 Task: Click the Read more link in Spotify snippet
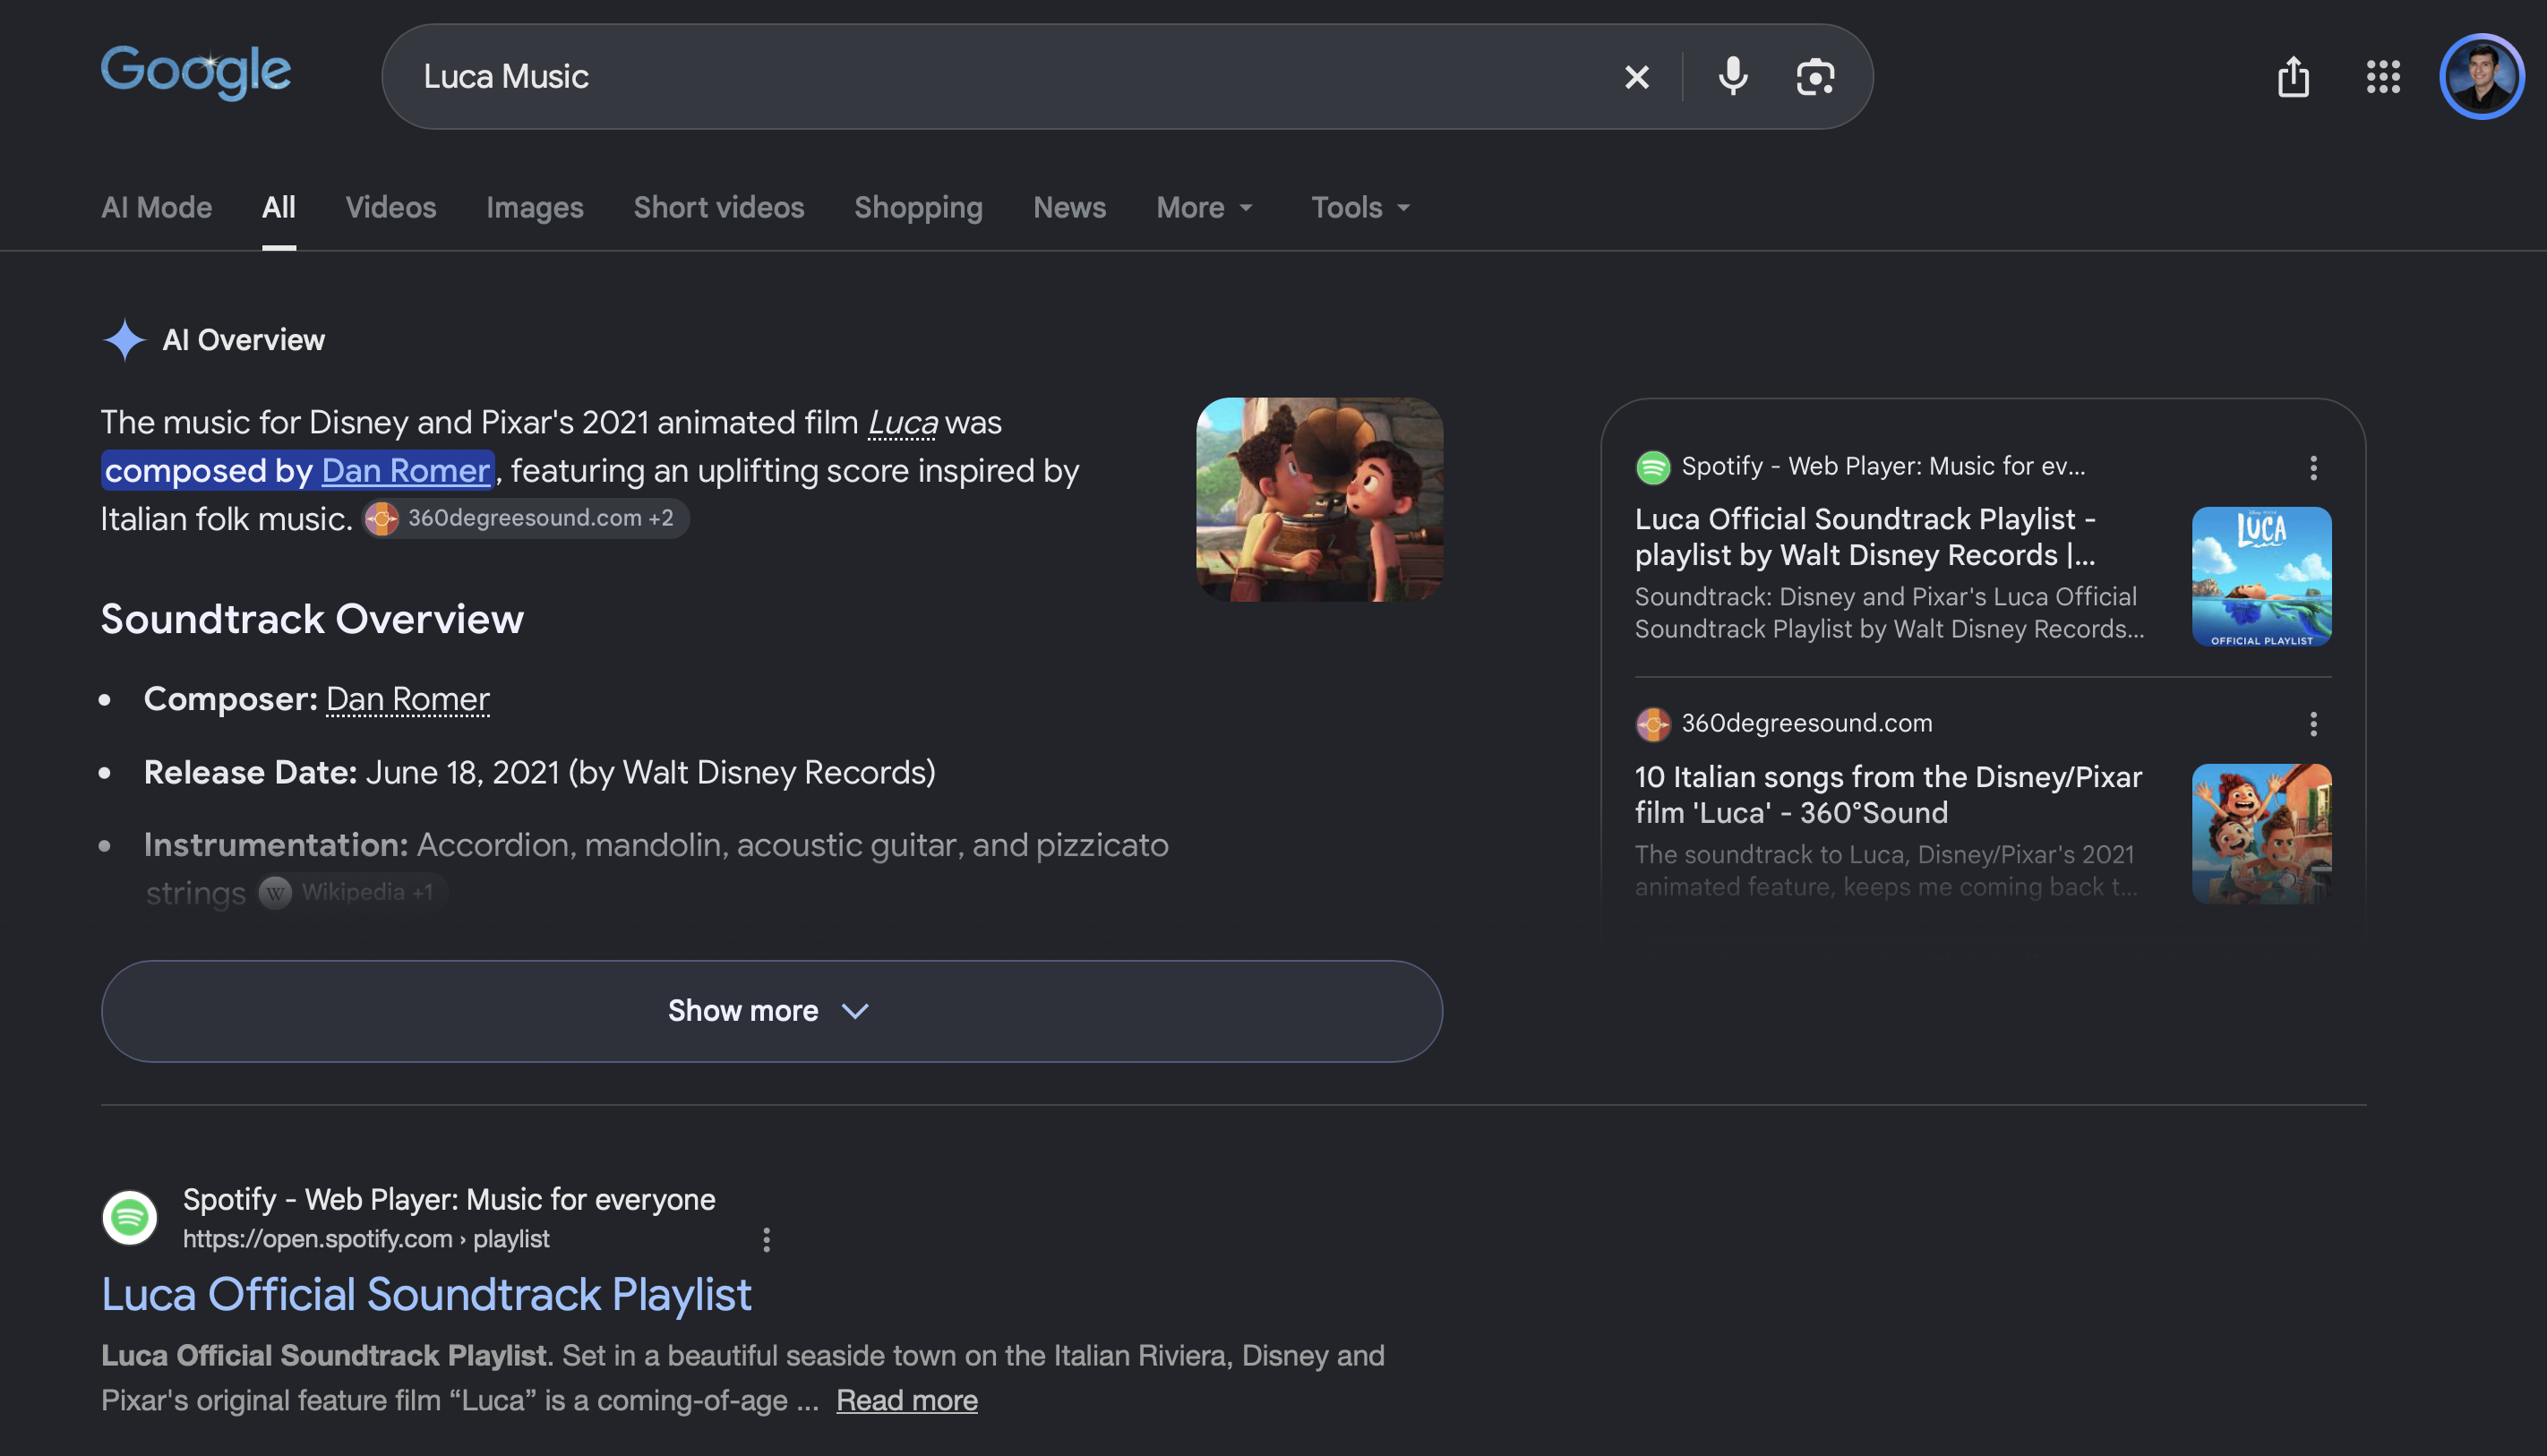(907, 1400)
